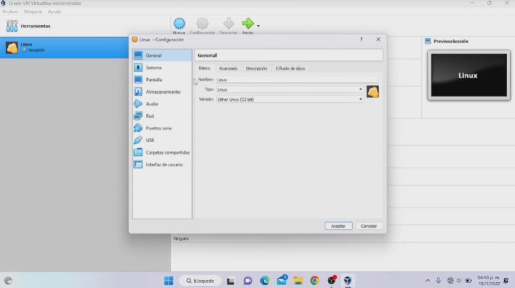Launch Microsoft Edge from taskbar
This screenshot has height=288, width=515.
point(265,281)
